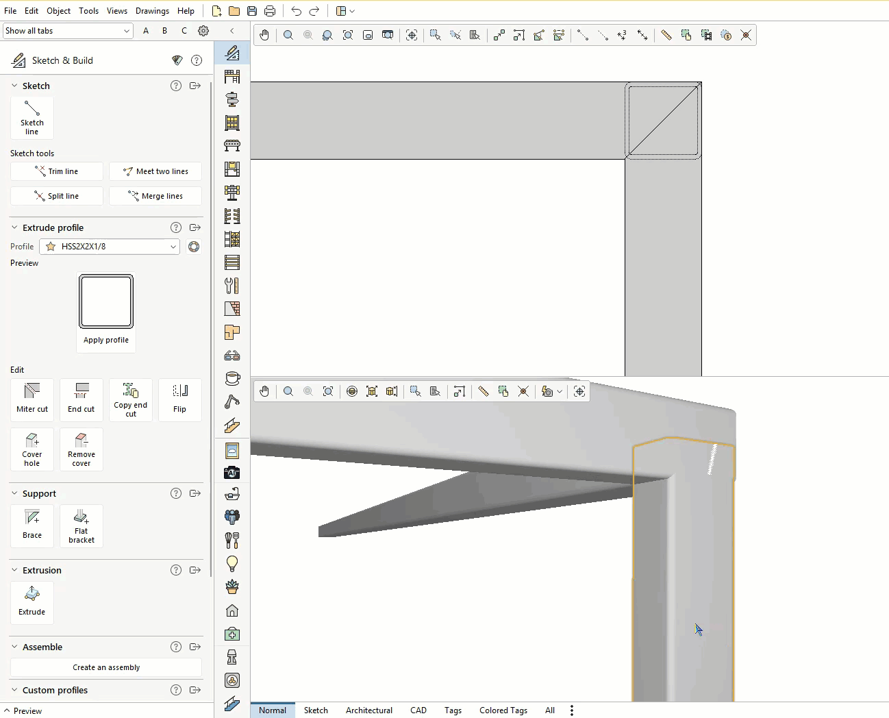Open help for Sketch & Build panel

[x=197, y=60]
